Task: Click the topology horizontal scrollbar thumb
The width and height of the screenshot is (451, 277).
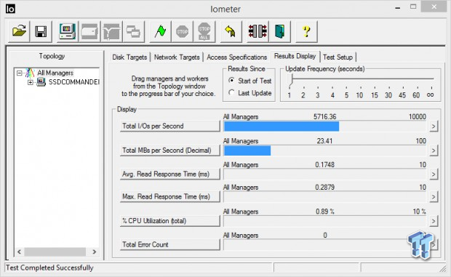Action: tap(55, 252)
